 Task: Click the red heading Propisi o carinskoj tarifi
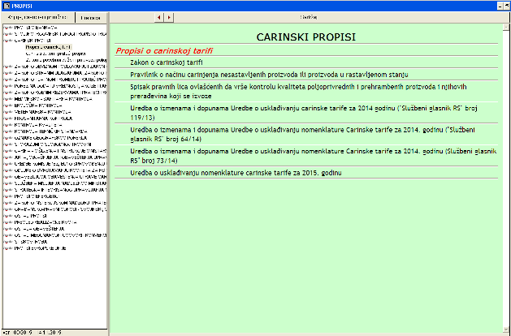[164, 51]
